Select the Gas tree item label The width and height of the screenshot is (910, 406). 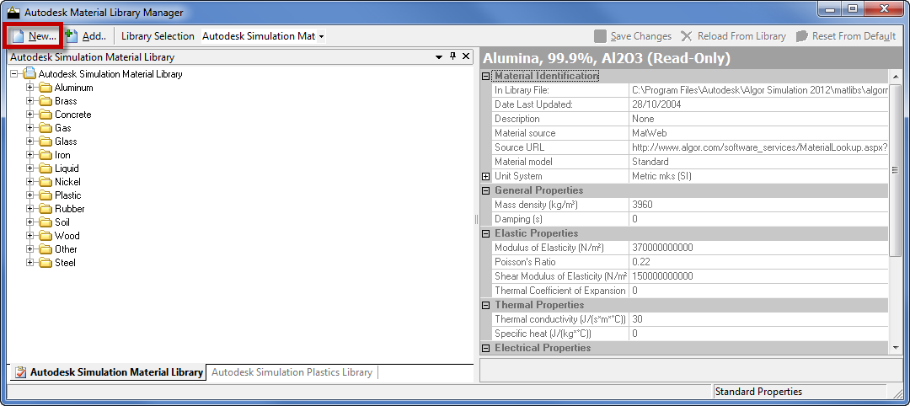(62, 127)
